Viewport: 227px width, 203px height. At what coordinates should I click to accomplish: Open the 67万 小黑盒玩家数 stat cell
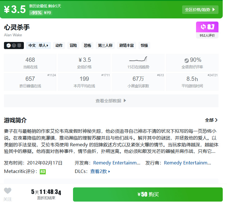pyautogui.click(x=138, y=82)
